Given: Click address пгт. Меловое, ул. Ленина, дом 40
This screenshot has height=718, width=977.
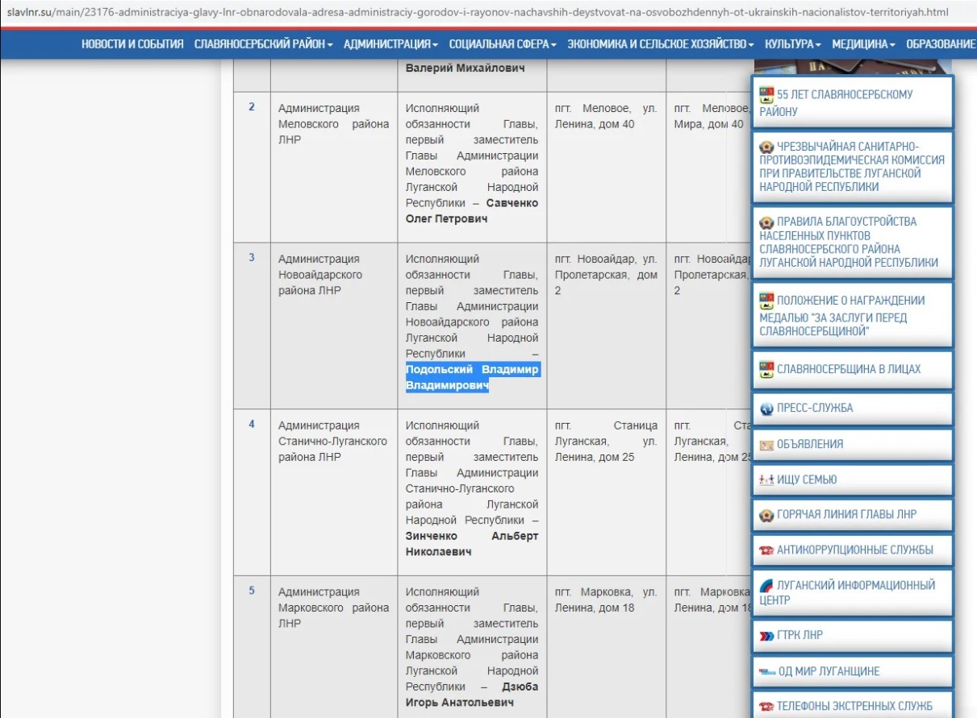Looking at the screenshot, I should click(606, 116).
